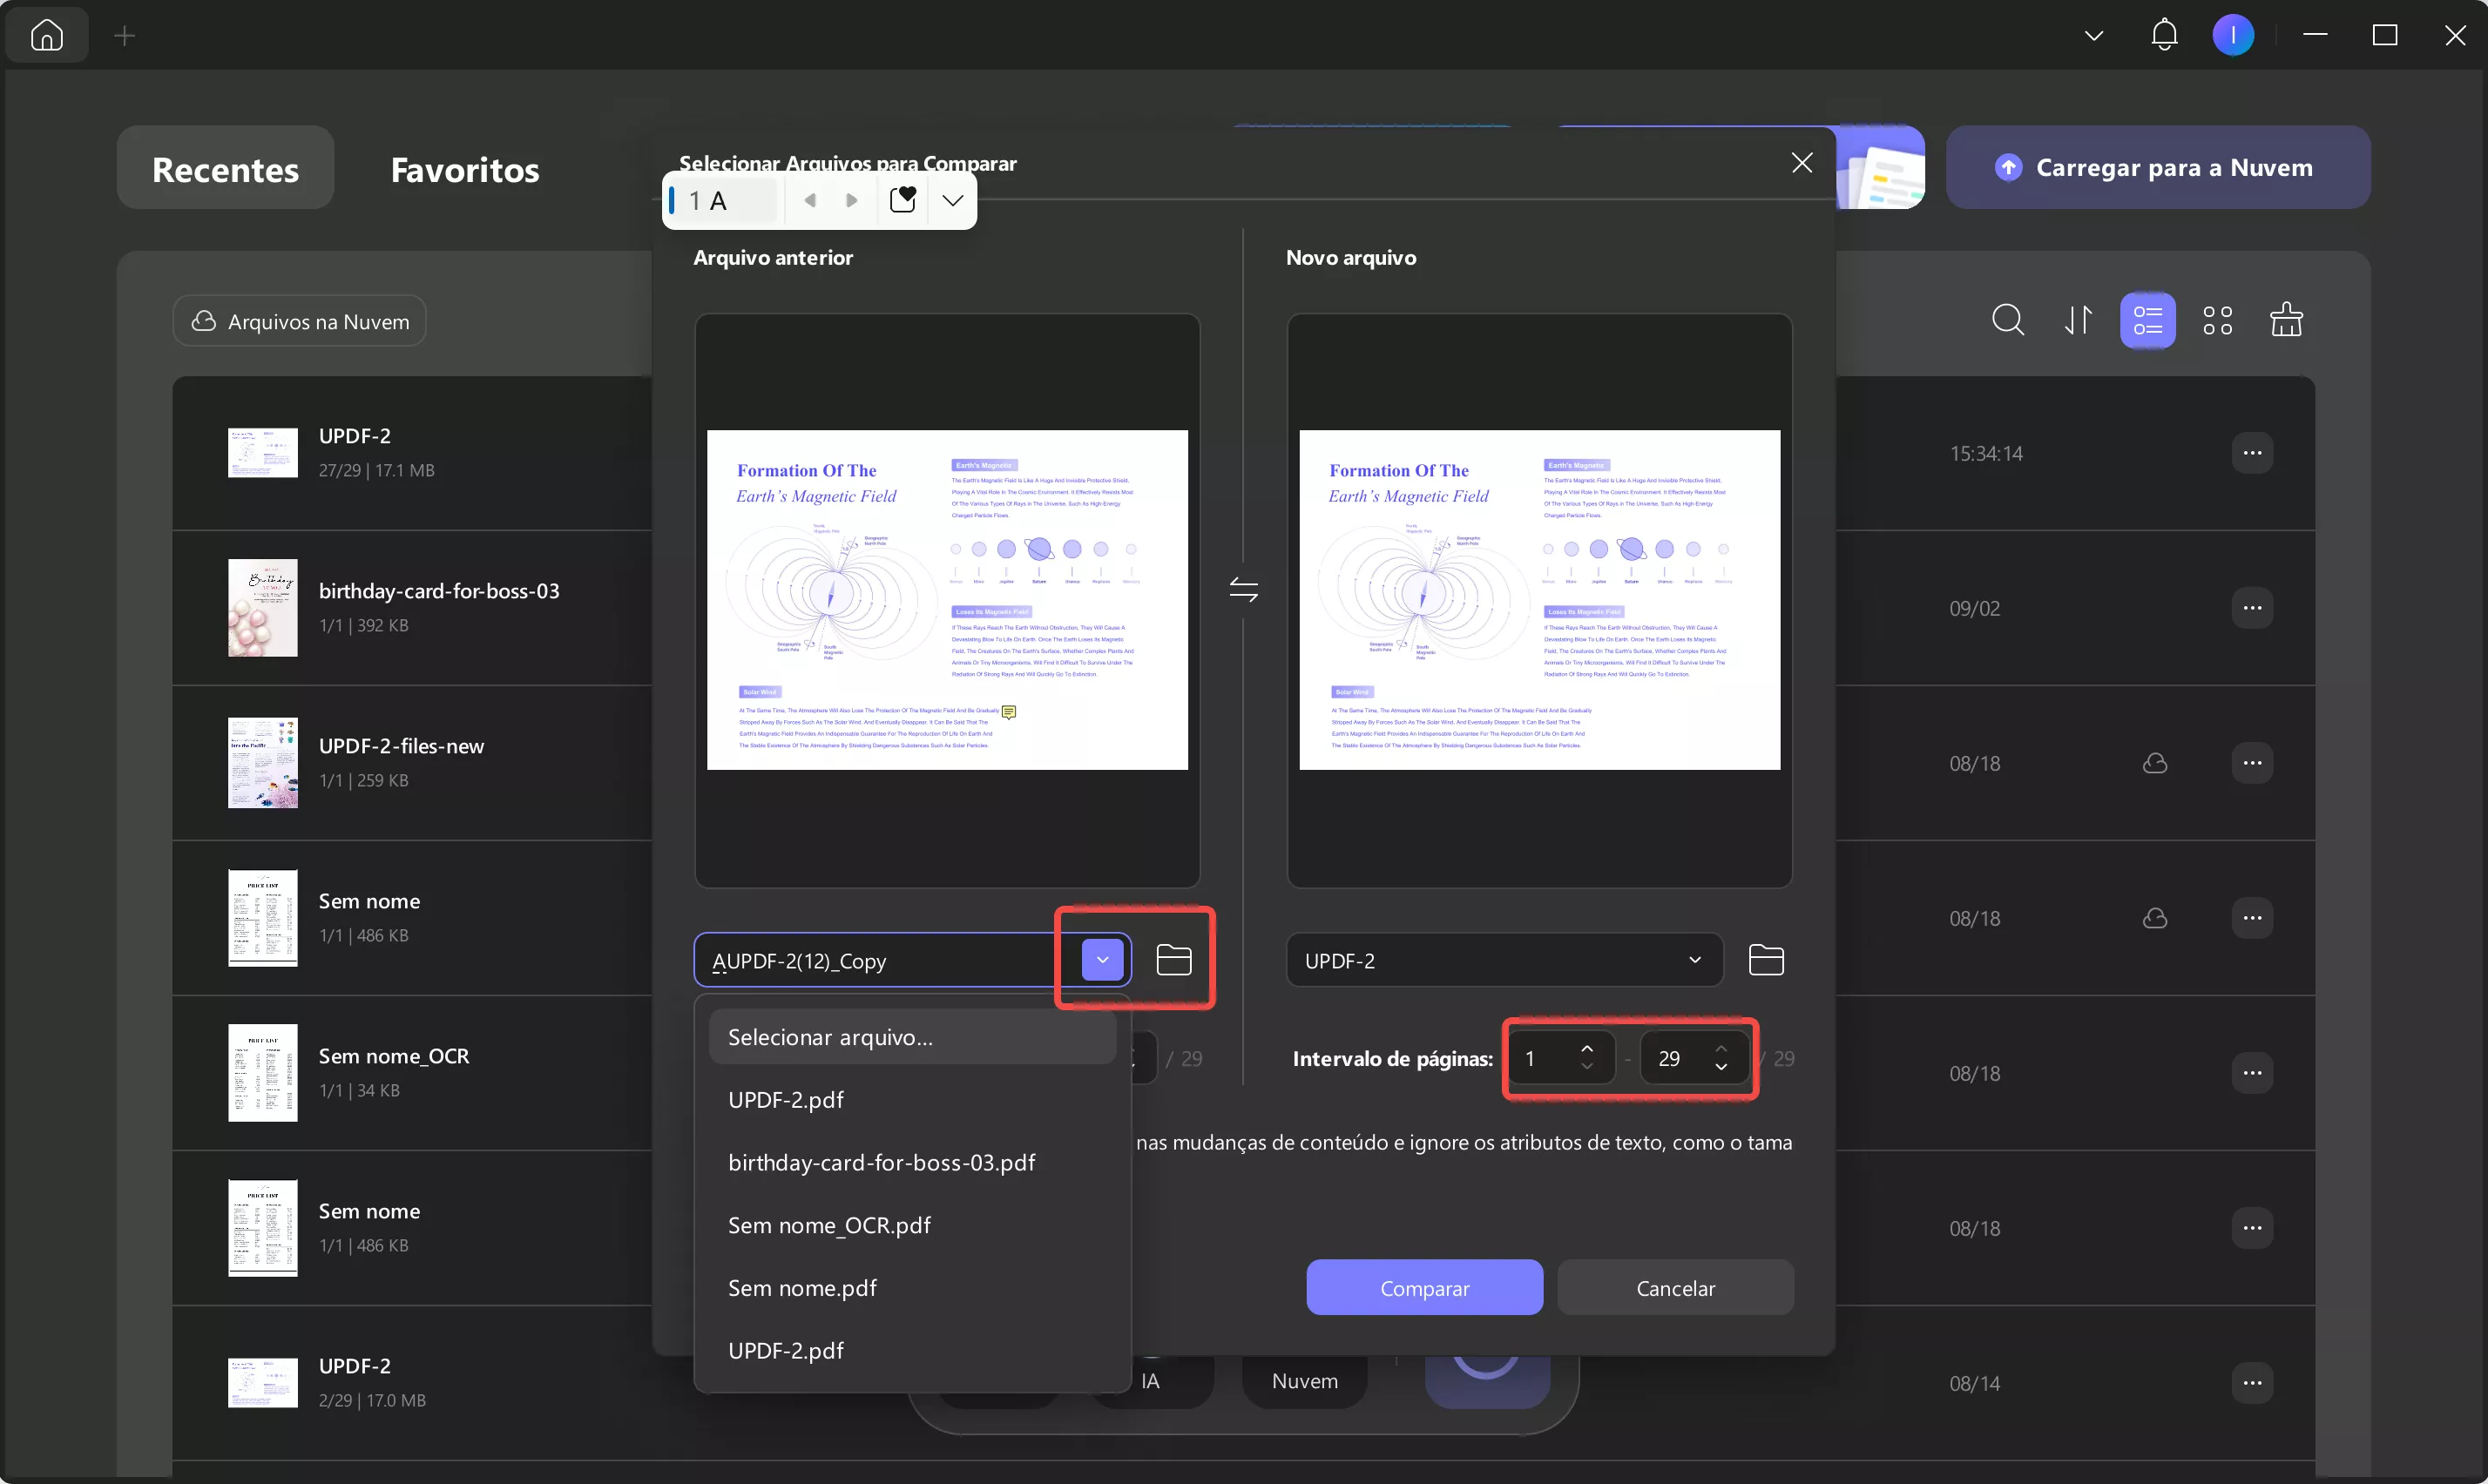The height and width of the screenshot is (1484, 2488).
Task: Browse folder for Novo arquivo file
Action: pos(1765,960)
